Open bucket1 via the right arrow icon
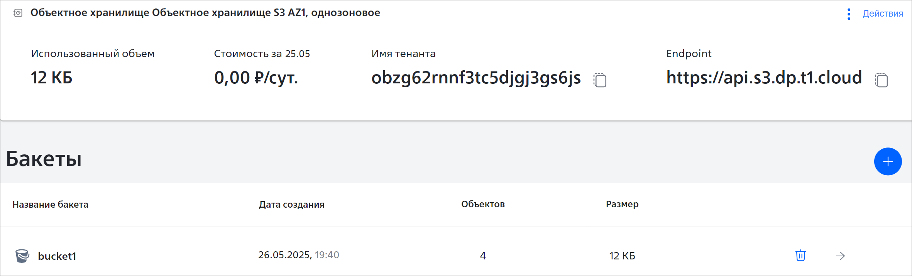Viewport: 912px width, 276px height. point(840,256)
